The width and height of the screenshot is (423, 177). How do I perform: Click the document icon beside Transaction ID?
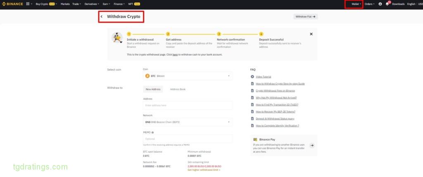[252, 105]
